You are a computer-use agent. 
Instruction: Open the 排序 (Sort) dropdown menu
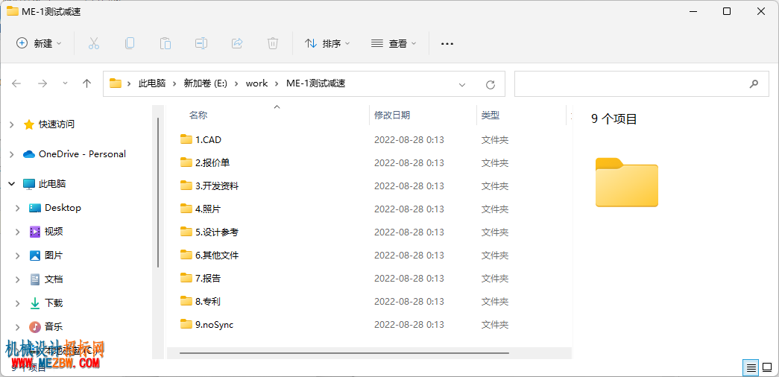[327, 44]
